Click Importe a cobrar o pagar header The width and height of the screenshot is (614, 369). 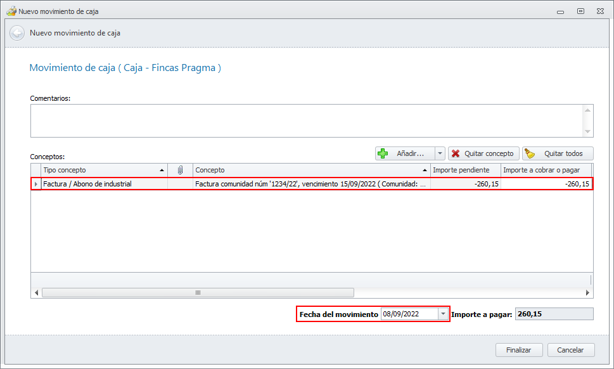(546, 170)
